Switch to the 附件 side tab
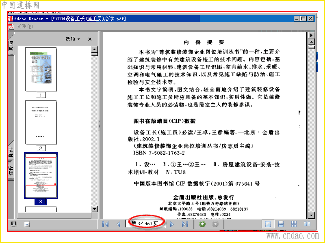Image resolution: width=325 pixels, height=243 pixels. (x=11, y=152)
